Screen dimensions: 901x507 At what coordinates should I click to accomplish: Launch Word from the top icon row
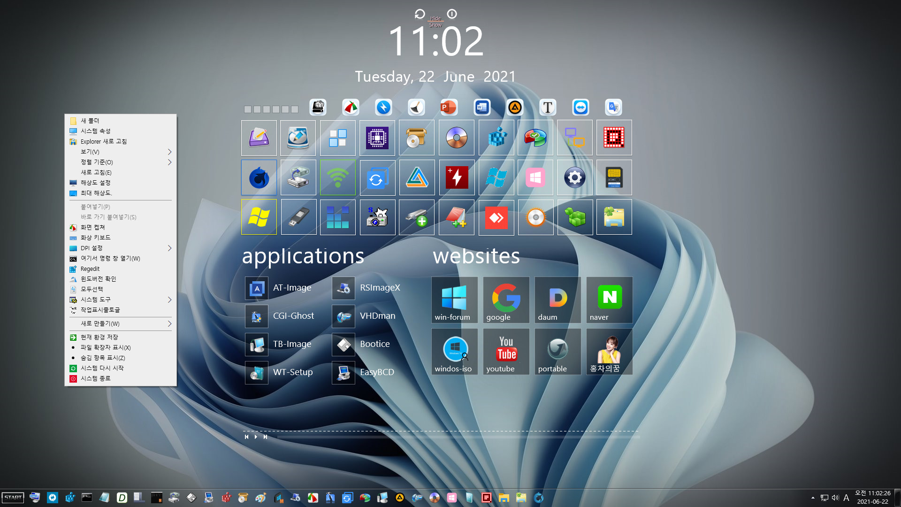[x=482, y=108]
